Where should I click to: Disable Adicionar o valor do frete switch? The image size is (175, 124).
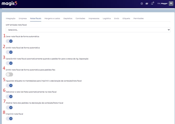9,97
